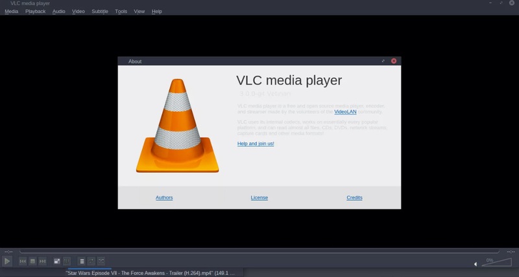Viewport: 519px width, 277px height.
Task: Open the Playback menu
Action: point(35,12)
